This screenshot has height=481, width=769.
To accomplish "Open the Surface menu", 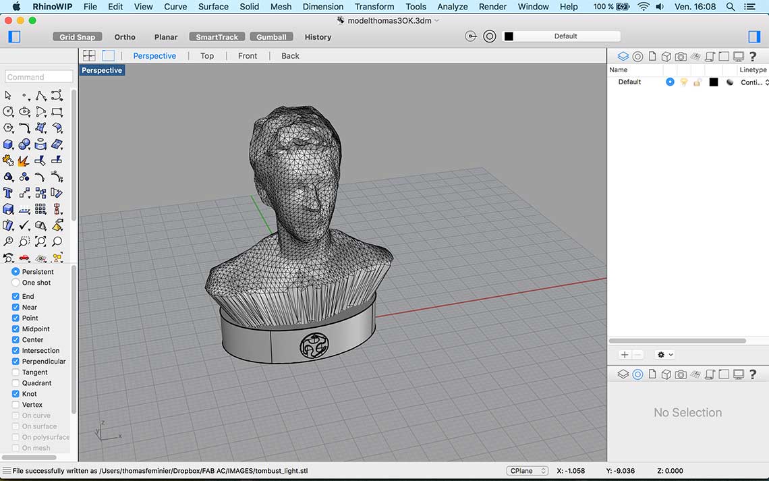I will tap(213, 7).
